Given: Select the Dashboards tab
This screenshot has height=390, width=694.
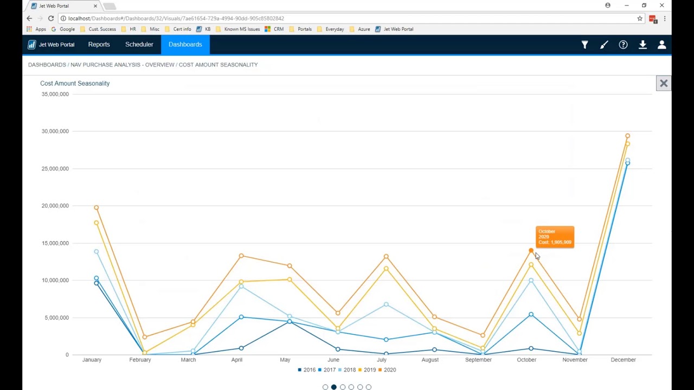Looking at the screenshot, I should click(x=185, y=44).
